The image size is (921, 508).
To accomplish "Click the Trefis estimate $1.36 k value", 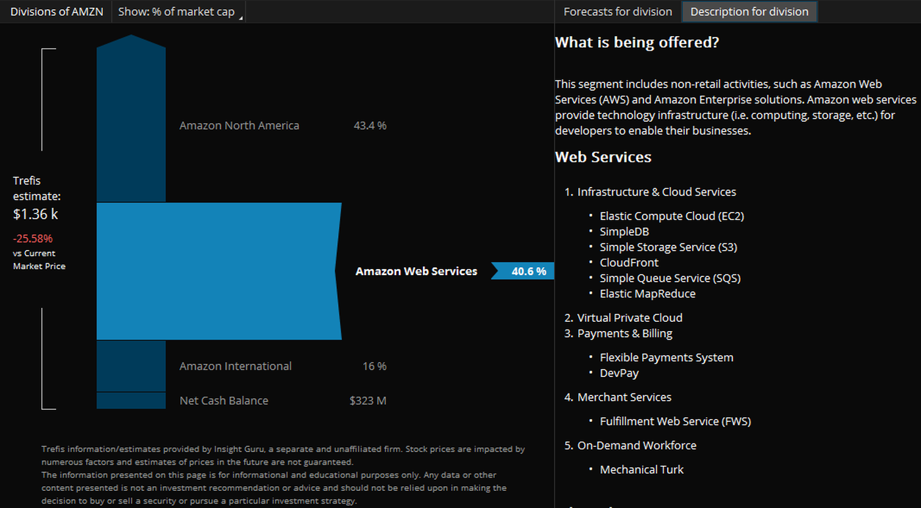I will pos(36,214).
